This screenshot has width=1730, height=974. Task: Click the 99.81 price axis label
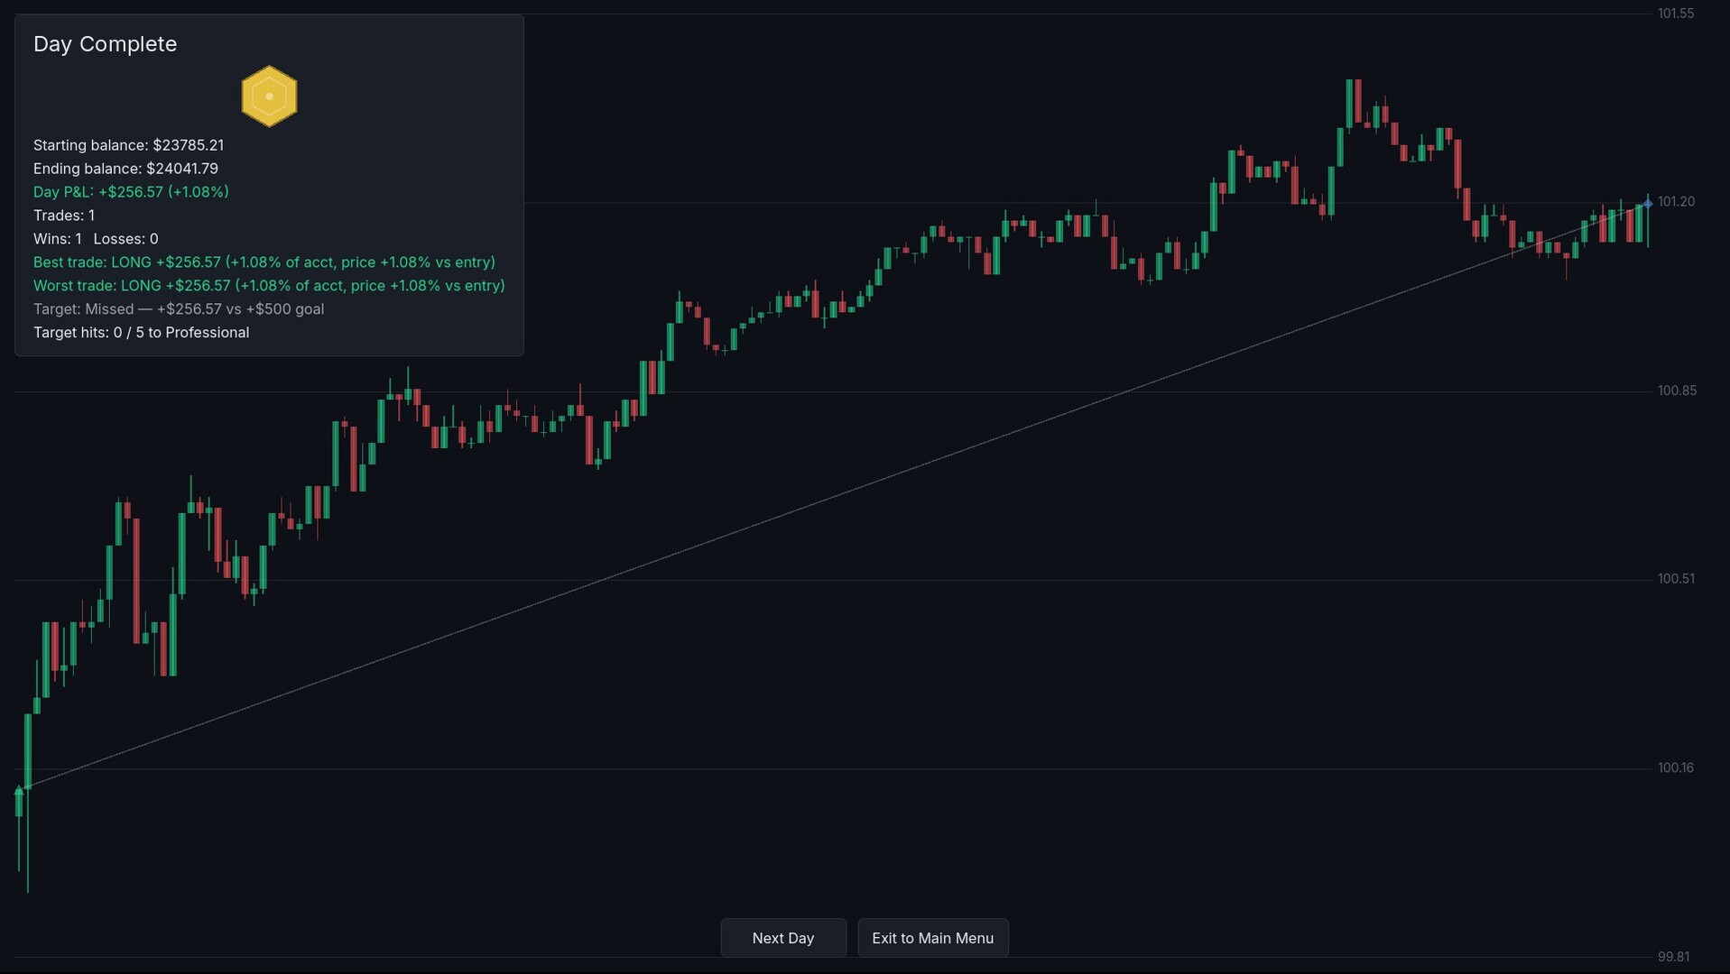(1674, 956)
